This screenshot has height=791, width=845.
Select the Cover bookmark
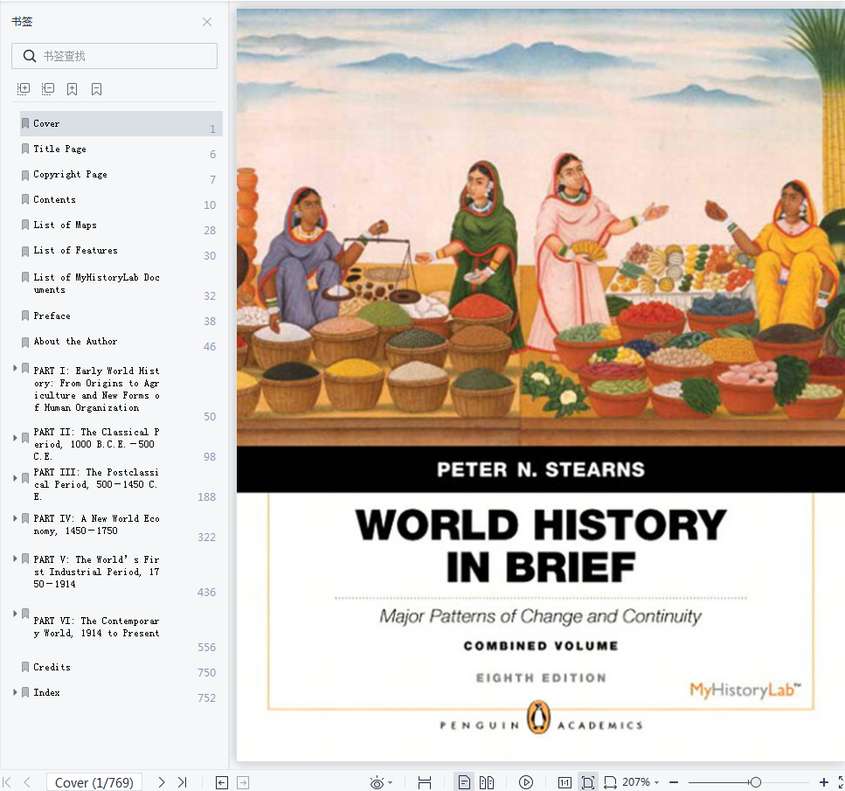pyautogui.click(x=121, y=123)
